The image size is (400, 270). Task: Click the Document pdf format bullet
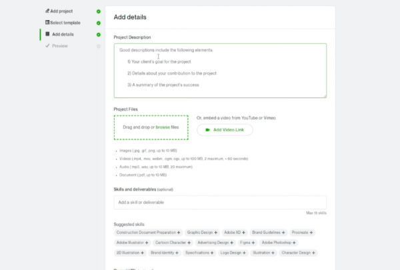(143, 175)
